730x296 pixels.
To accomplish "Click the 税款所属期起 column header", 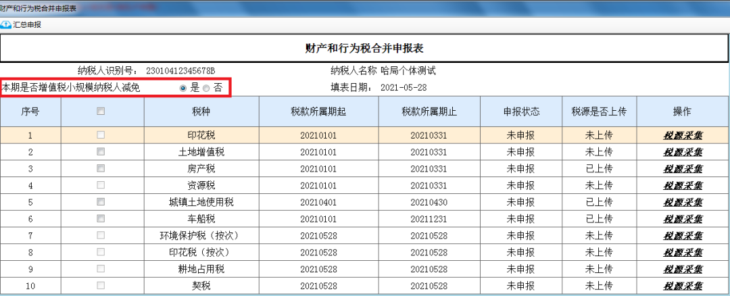I will 318,112.
